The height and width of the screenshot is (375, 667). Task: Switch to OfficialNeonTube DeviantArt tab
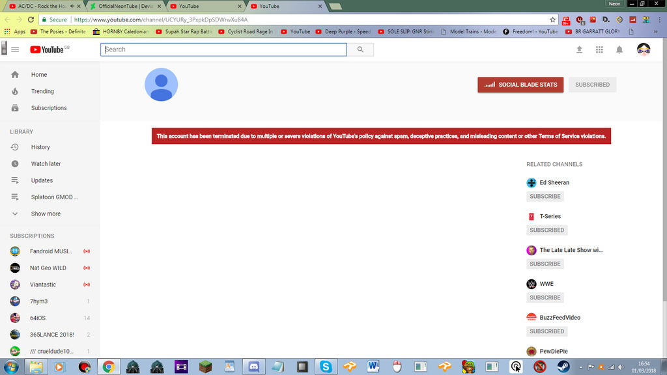pyautogui.click(x=126, y=6)
